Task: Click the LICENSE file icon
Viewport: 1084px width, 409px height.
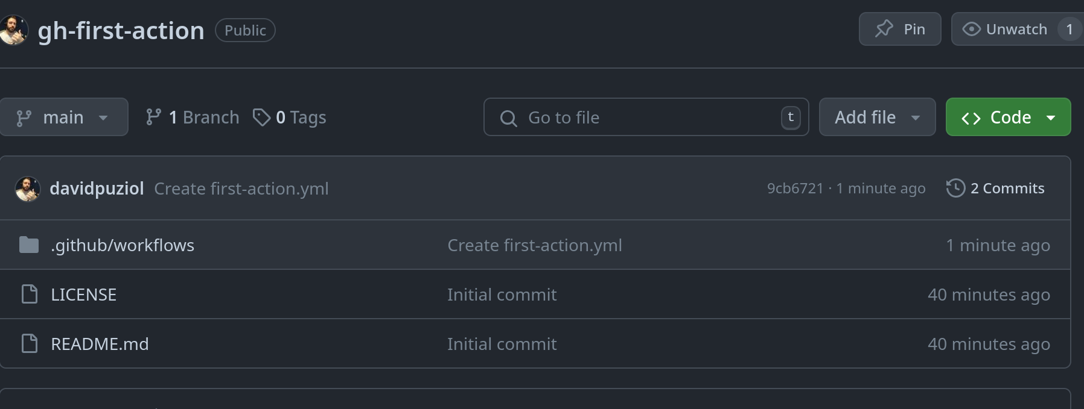Action: pos(28,294)
